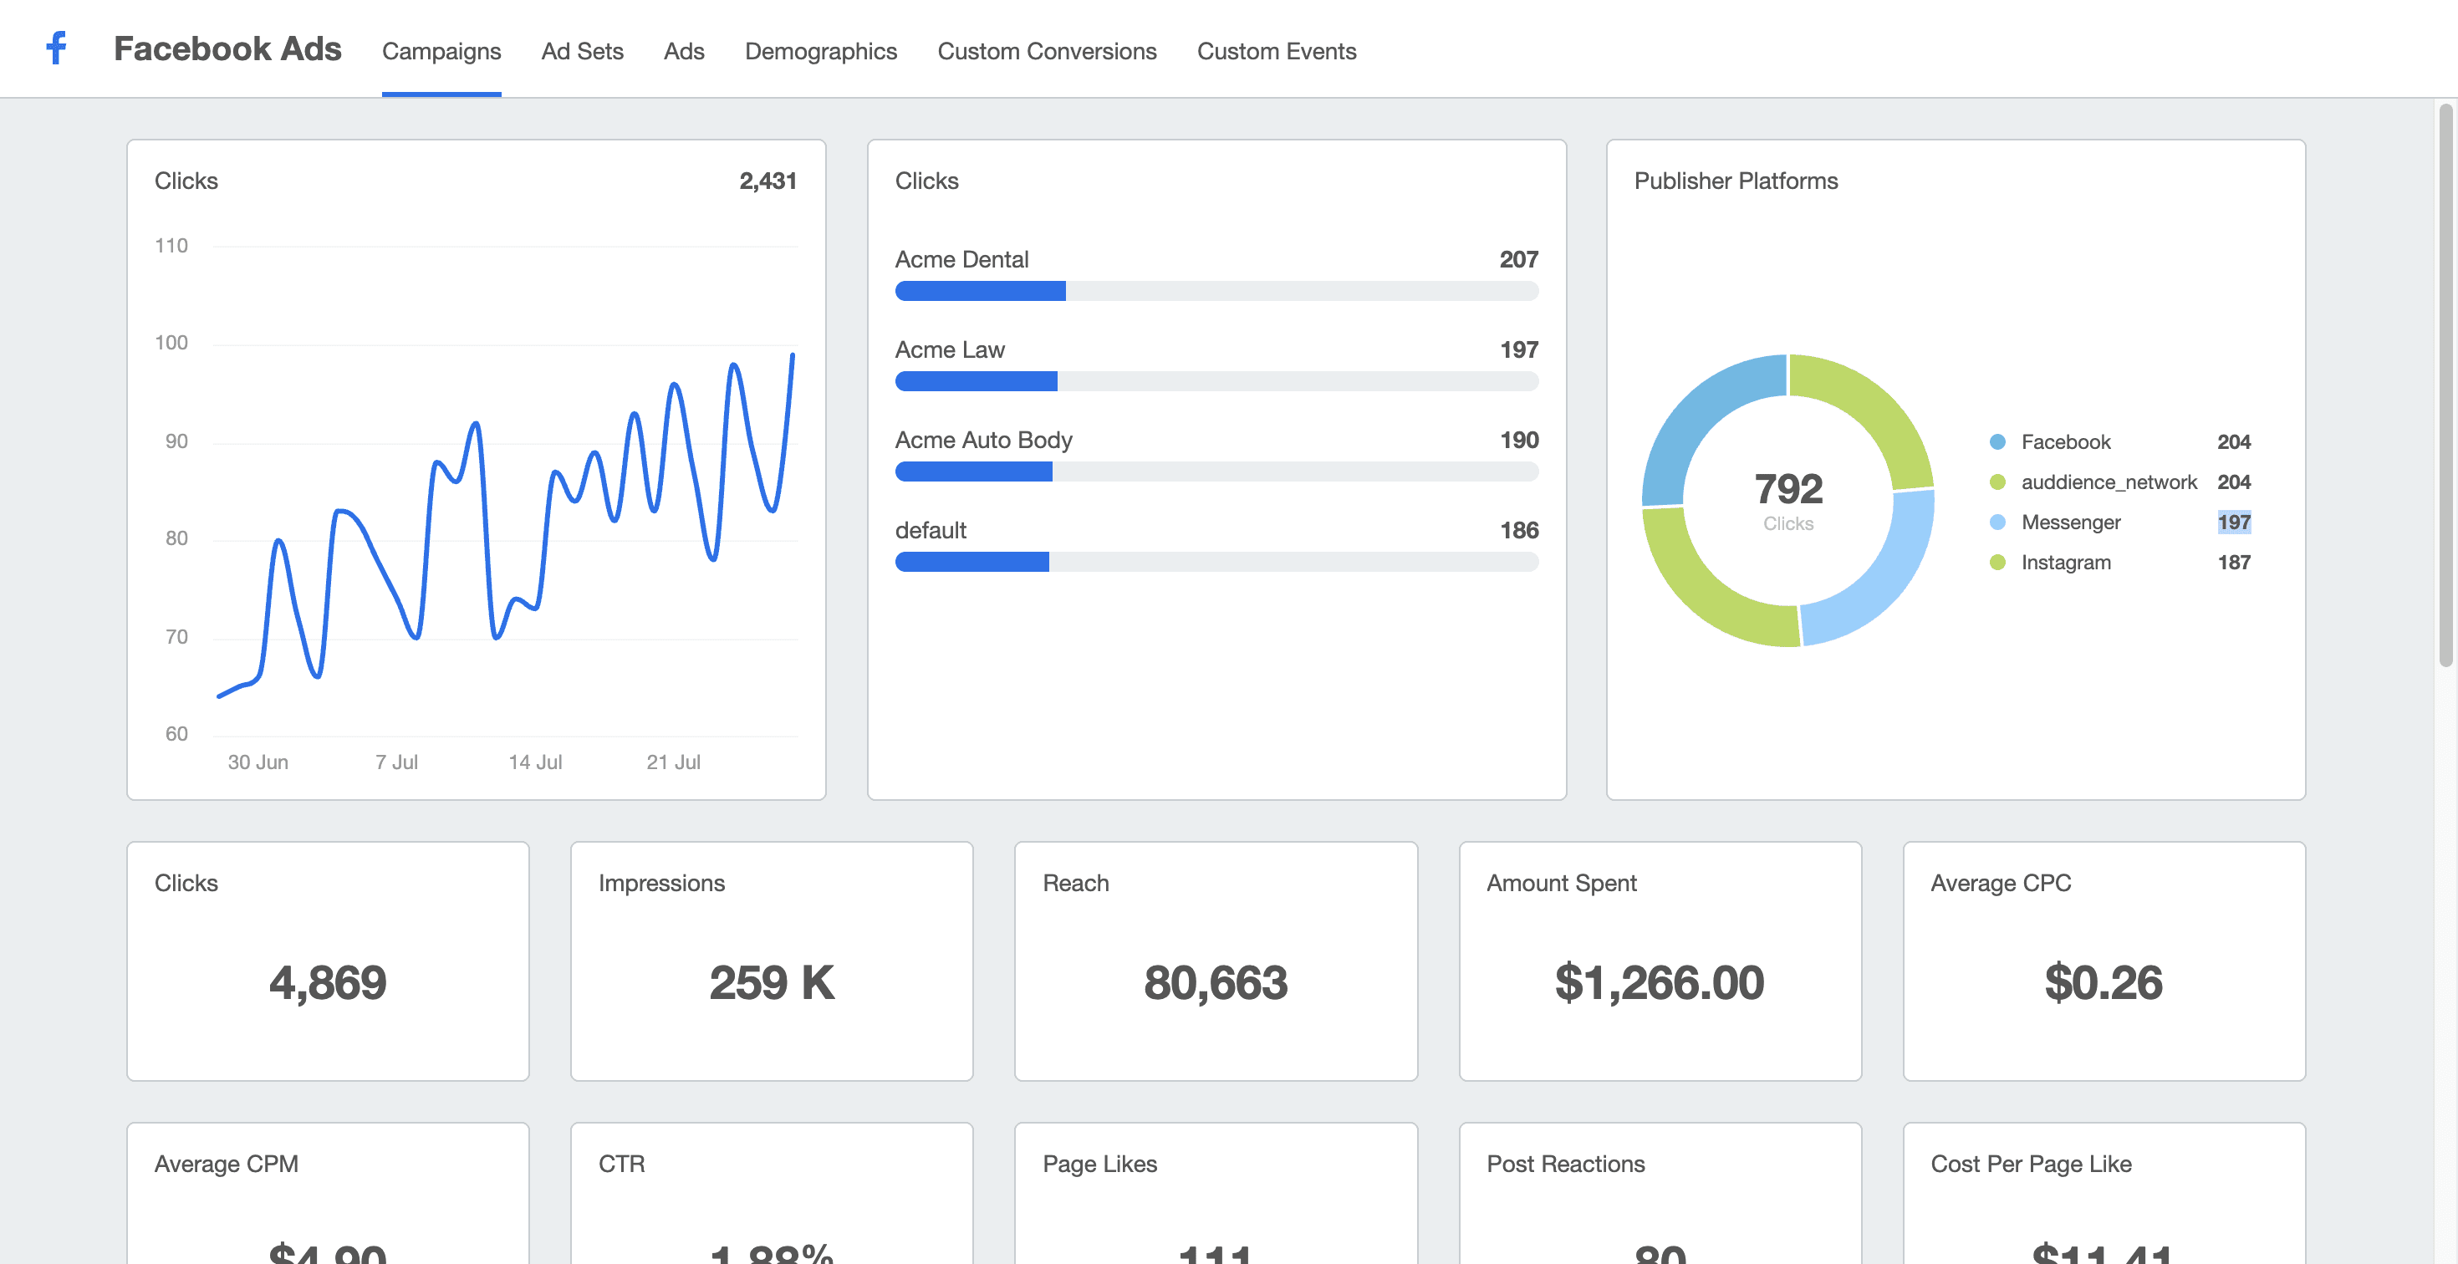The width and height of the screenshot is (2458, 1264).
Task: Click the Messenger legend dot
Action: tap(1997, 522)
